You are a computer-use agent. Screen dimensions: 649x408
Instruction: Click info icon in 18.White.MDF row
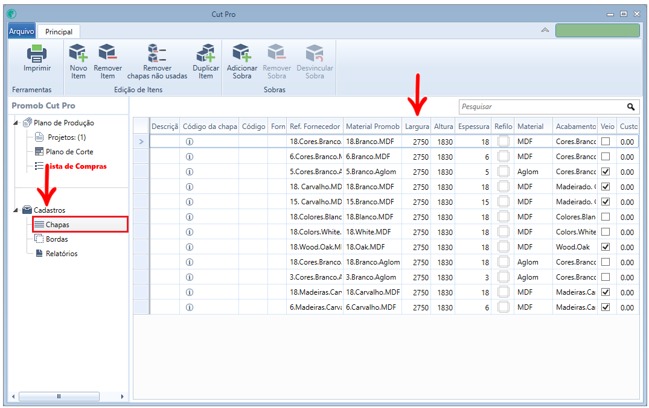190,232
